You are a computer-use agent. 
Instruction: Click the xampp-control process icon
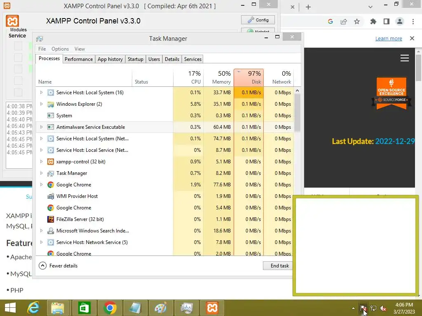[51, 161]
